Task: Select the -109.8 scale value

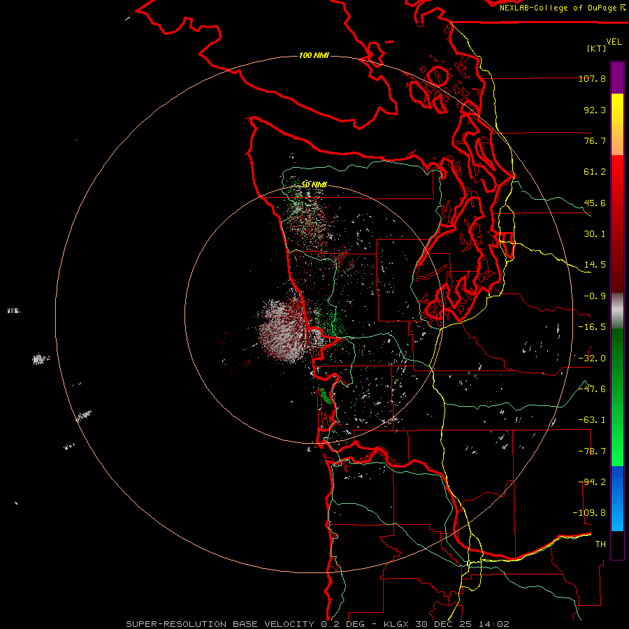Action: pos(589,513)
